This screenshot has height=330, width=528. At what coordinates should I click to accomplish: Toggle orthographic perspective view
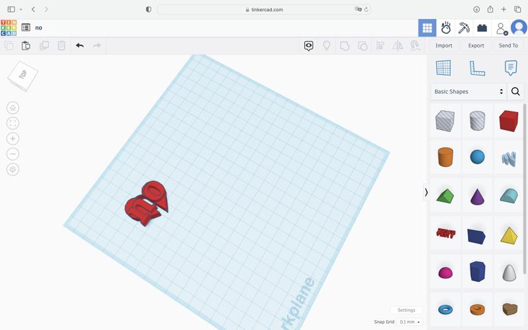[x=13, y=170]
